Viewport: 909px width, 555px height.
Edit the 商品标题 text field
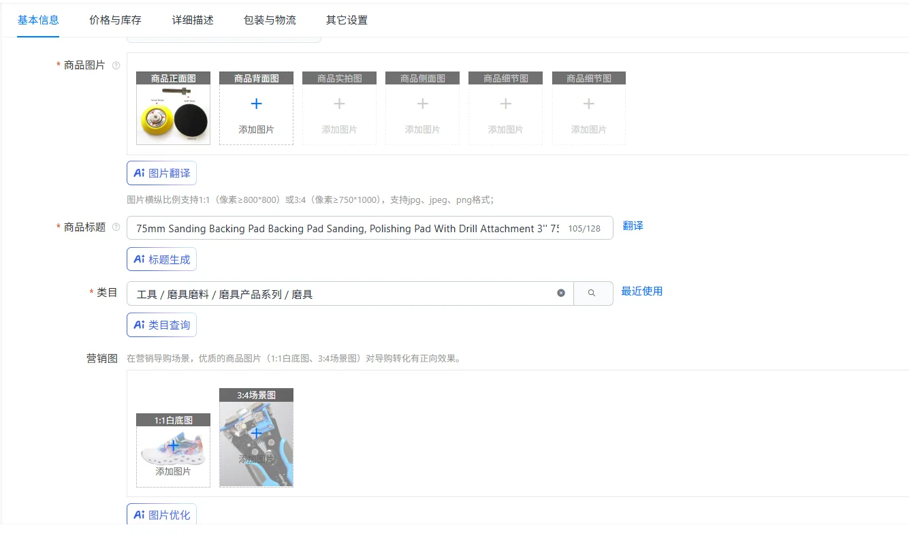pyautogui.click(x=370, y=228)
